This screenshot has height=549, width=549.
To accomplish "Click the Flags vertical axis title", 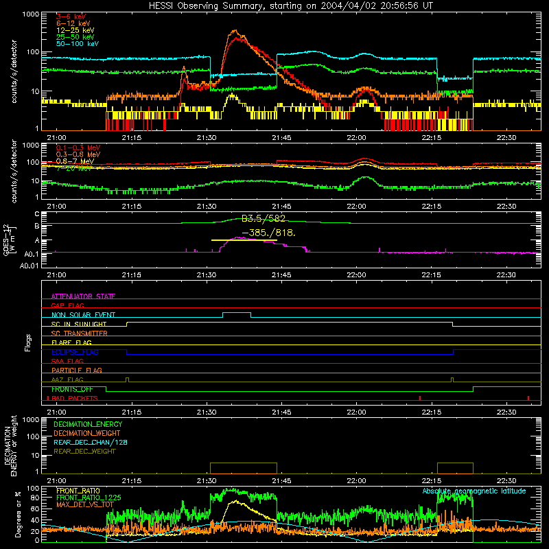I will coord(28,343).
